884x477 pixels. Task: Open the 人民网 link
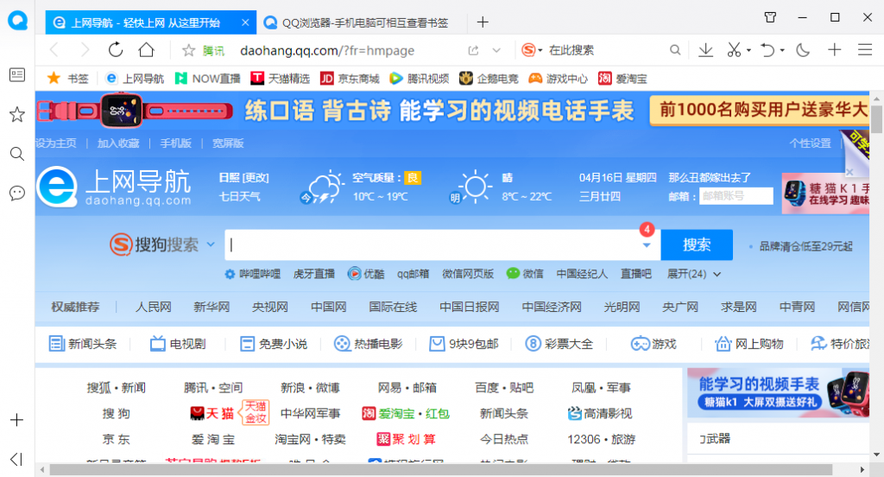tap(154, 307)
